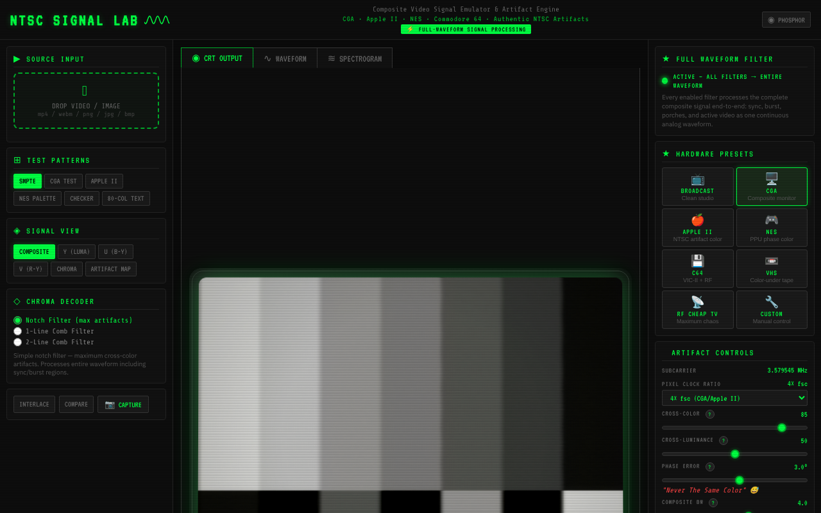Open the Custom manual control preset
This screenshot has height=513, width=821.
click(x=772, y=310)
